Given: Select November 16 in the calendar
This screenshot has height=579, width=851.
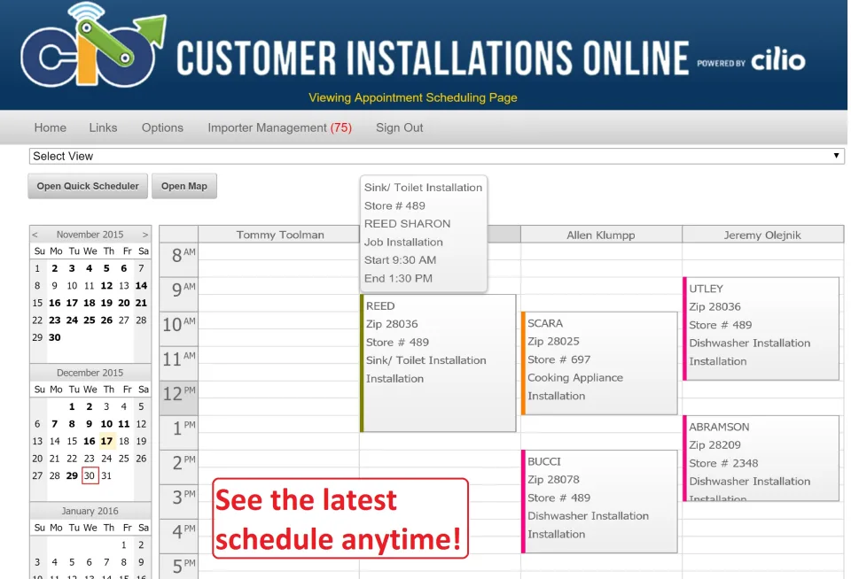Looking at the screenshot, I should [55, 303].
